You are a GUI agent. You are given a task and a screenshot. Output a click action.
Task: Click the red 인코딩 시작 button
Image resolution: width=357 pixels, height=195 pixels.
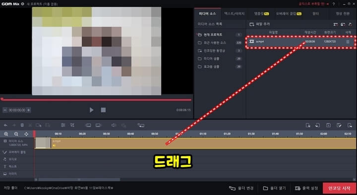tap(339, 189)
